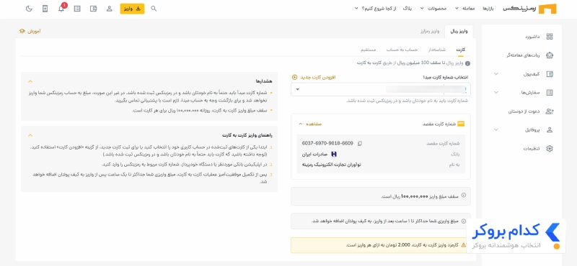The height and width of the screenshot is (266, 577).
Task: Collapse the هشدارها warnings panel
Action: pyautogui.click(x=30, y=81)
